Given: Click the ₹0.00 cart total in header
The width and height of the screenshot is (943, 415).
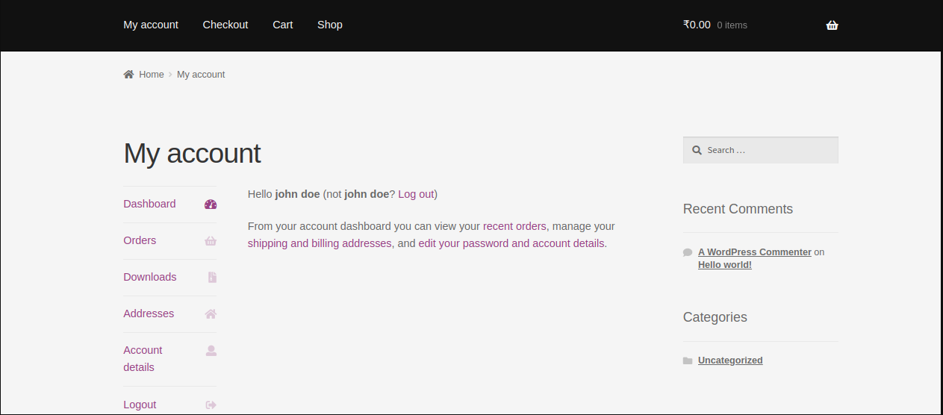Looking at the screenshot, I should (x=697, y=25).
